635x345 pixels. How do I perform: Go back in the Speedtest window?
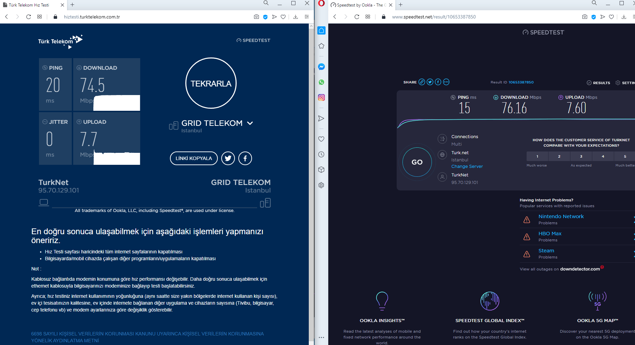point(335,17)
